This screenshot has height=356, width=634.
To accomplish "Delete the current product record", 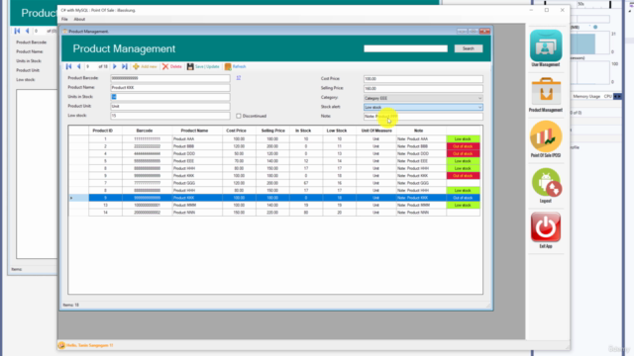I will tap(172, 66).
